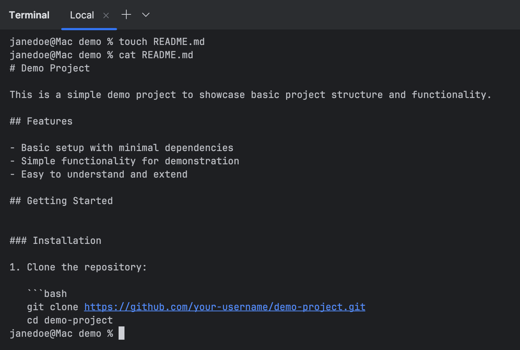The image size is (520, 350).
Task: Click the Basic setup bullet line
Action: [x=122, y=147]
